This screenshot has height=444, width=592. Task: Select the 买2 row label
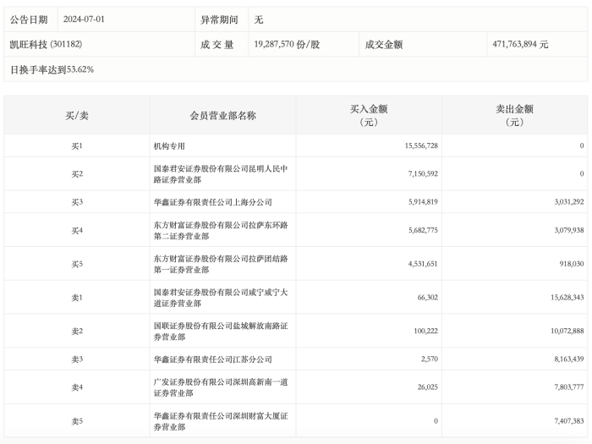(x=77, y=174)
